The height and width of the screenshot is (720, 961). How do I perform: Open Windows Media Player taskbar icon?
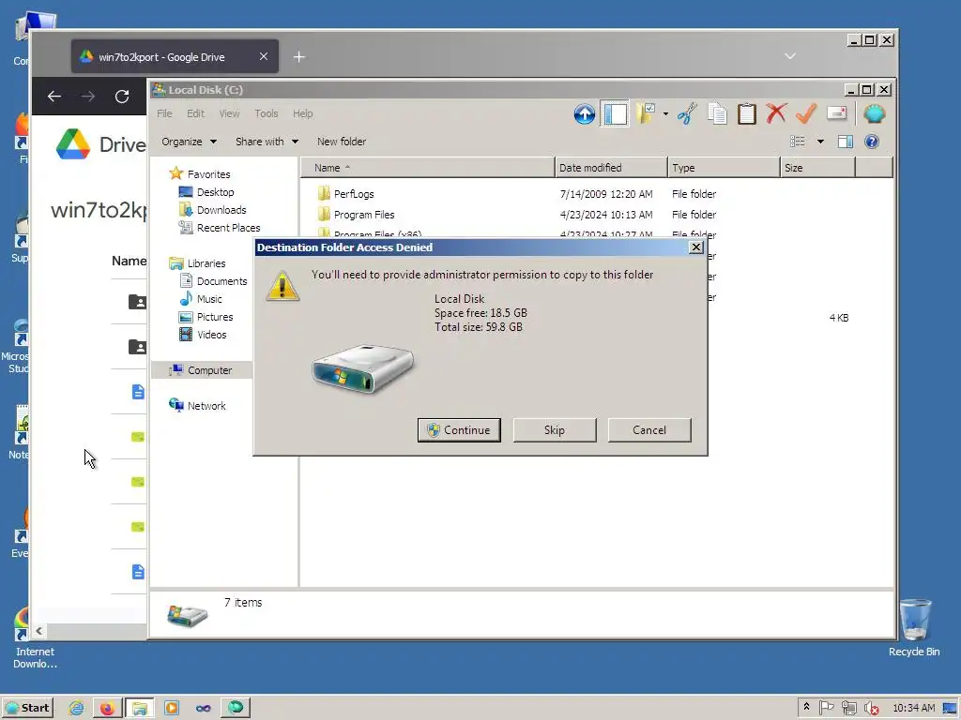[x=172, y=708]
